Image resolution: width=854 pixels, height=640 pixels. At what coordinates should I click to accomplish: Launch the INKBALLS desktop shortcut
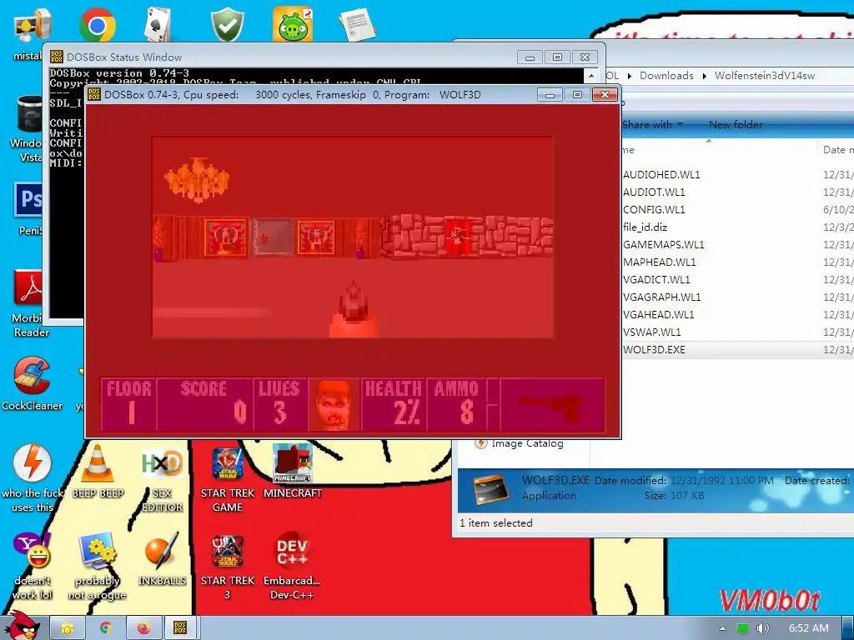162,559
